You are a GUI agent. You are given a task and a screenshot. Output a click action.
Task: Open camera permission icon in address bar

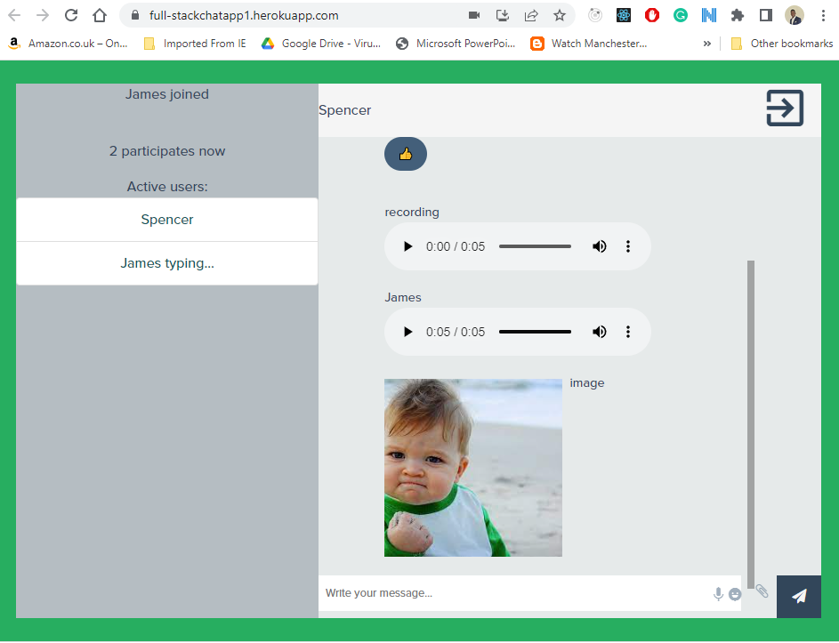[474, 15]
